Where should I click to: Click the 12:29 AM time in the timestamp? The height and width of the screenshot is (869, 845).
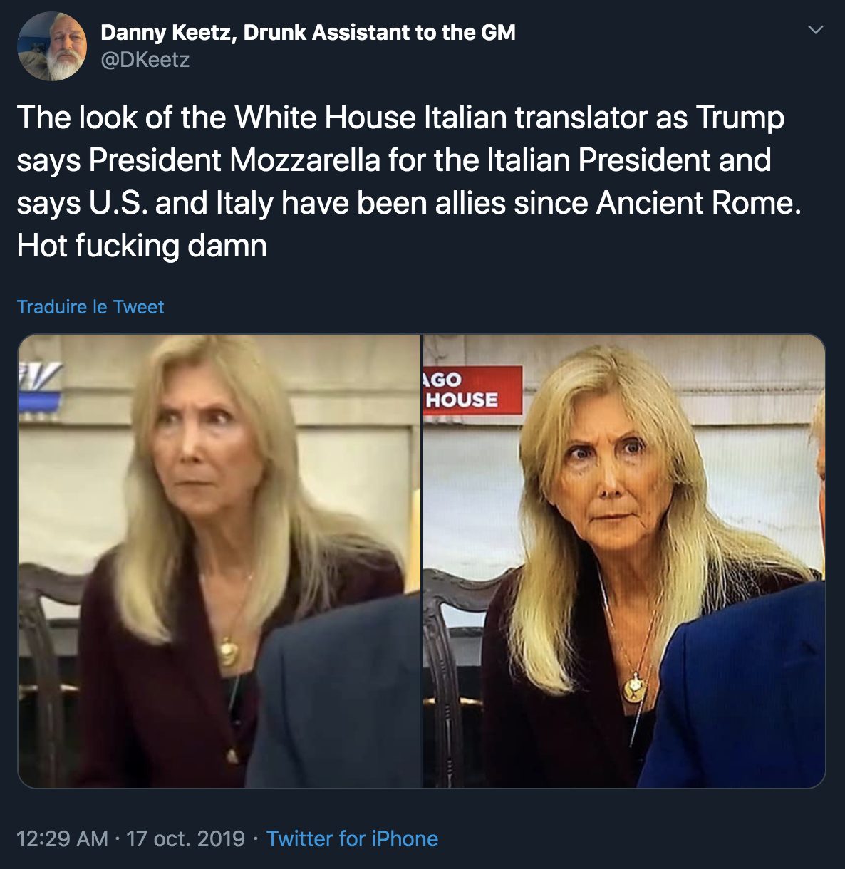[x=62, y=838]
